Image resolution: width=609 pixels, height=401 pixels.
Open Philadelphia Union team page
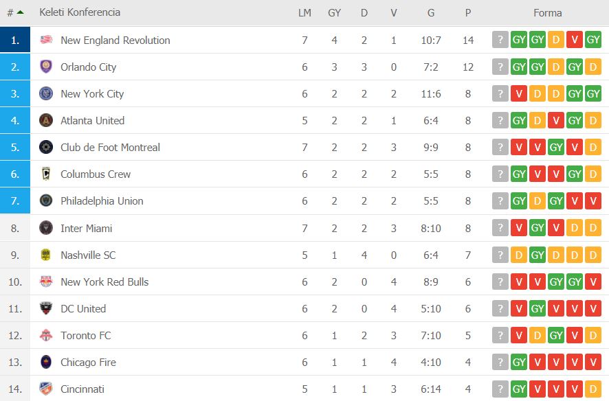(x=102, y=201)
